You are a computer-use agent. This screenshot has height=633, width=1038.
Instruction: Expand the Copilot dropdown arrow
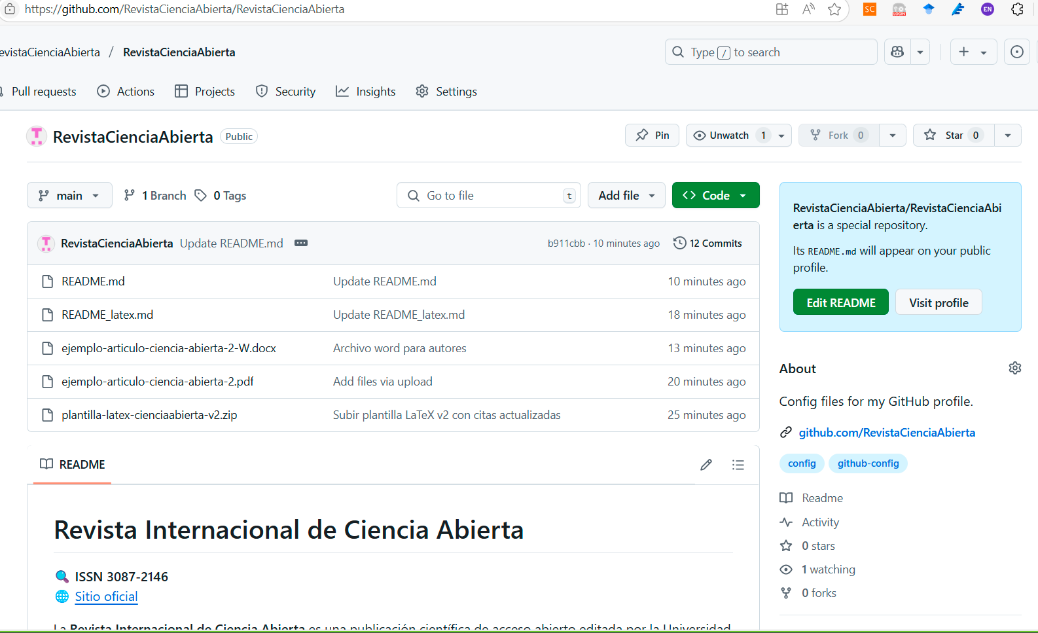tap(920, 52)
